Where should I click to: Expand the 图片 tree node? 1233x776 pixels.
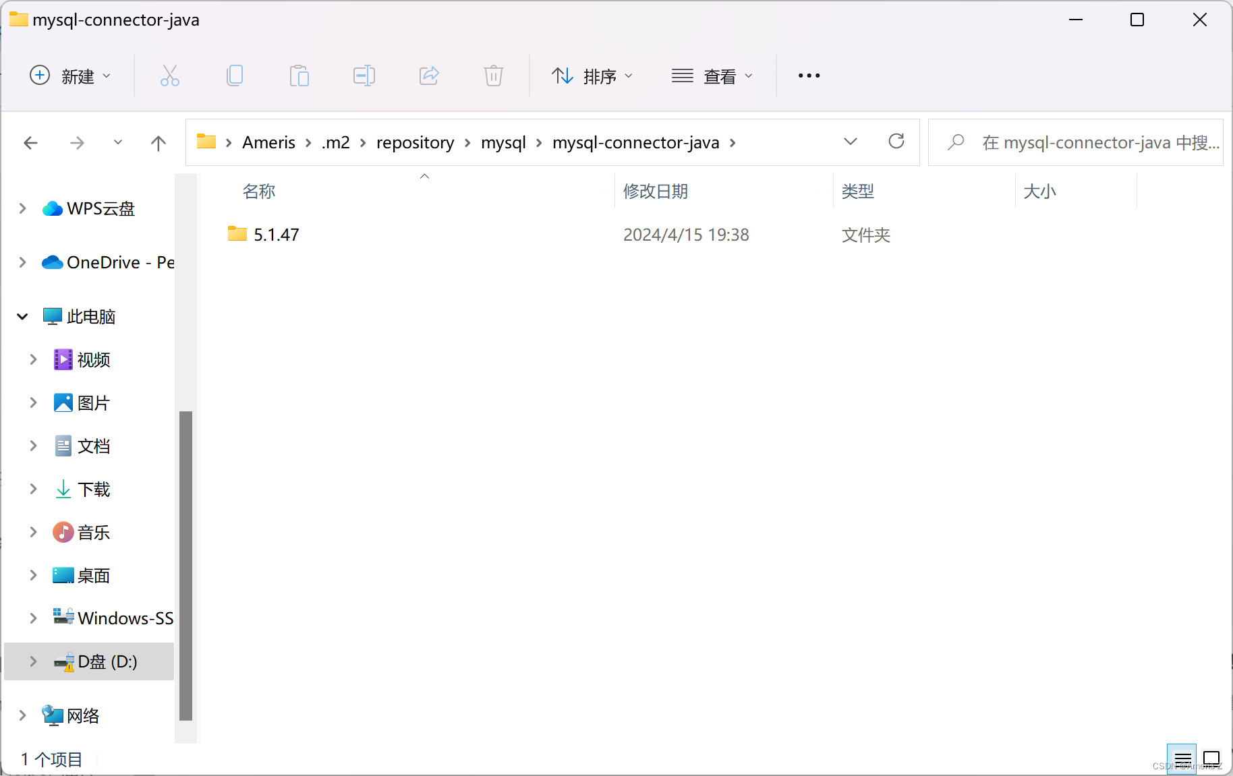pyautogui.click(x=33, y=402)
